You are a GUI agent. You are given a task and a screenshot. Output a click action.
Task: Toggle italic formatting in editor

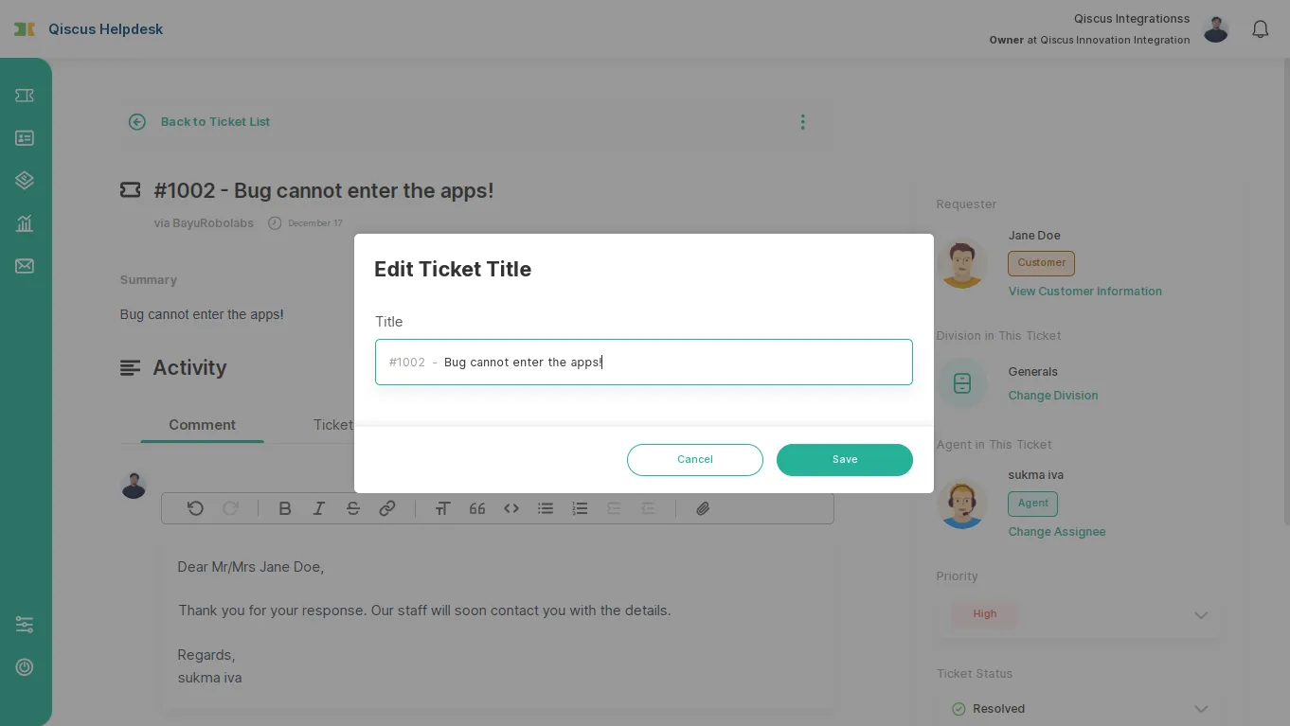318,508
